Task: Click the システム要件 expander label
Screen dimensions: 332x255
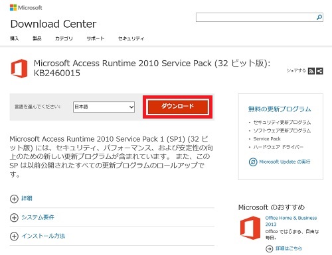Action: pos(38,217)
